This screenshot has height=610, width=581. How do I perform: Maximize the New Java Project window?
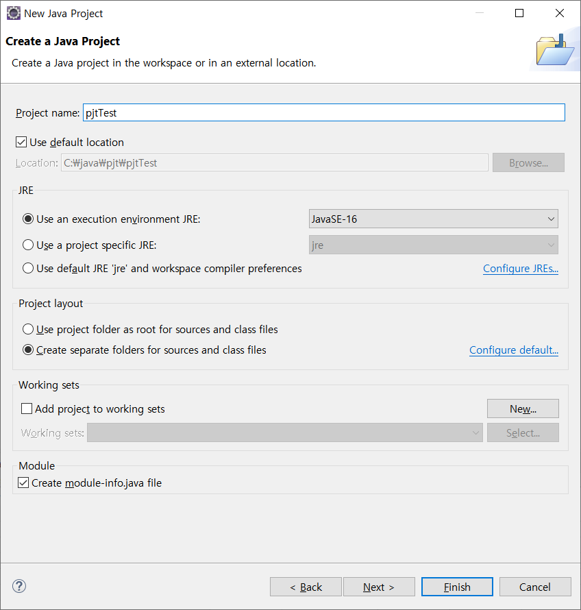tap(519, 13)
